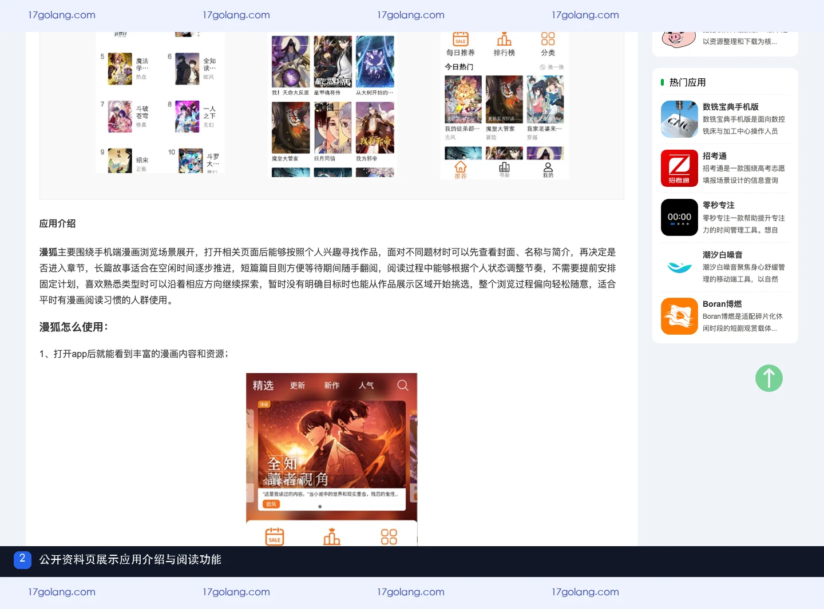824x609 pixels.
Task: Click the 星甲魂将传 manga cover
Action: tap(333, 62)
